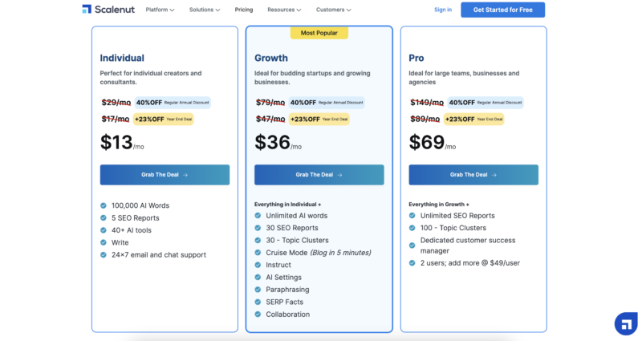The width and height of the screenshot is (642, 341).
Task: Go to the Pricing page
Action: [244, 10]
